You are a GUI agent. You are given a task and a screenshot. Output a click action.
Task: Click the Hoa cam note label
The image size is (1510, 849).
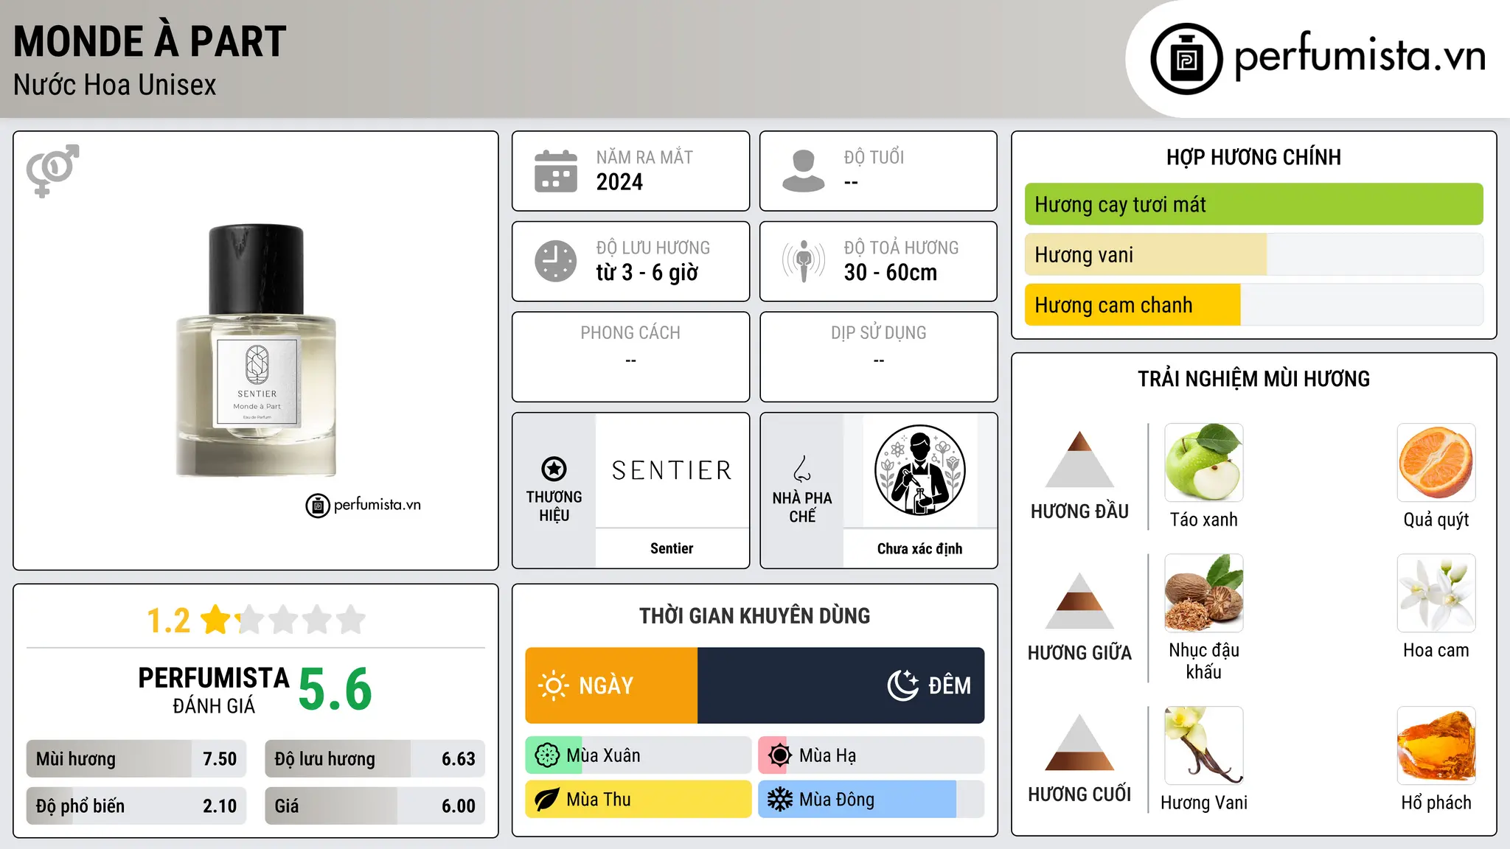tap(1436, 650)
